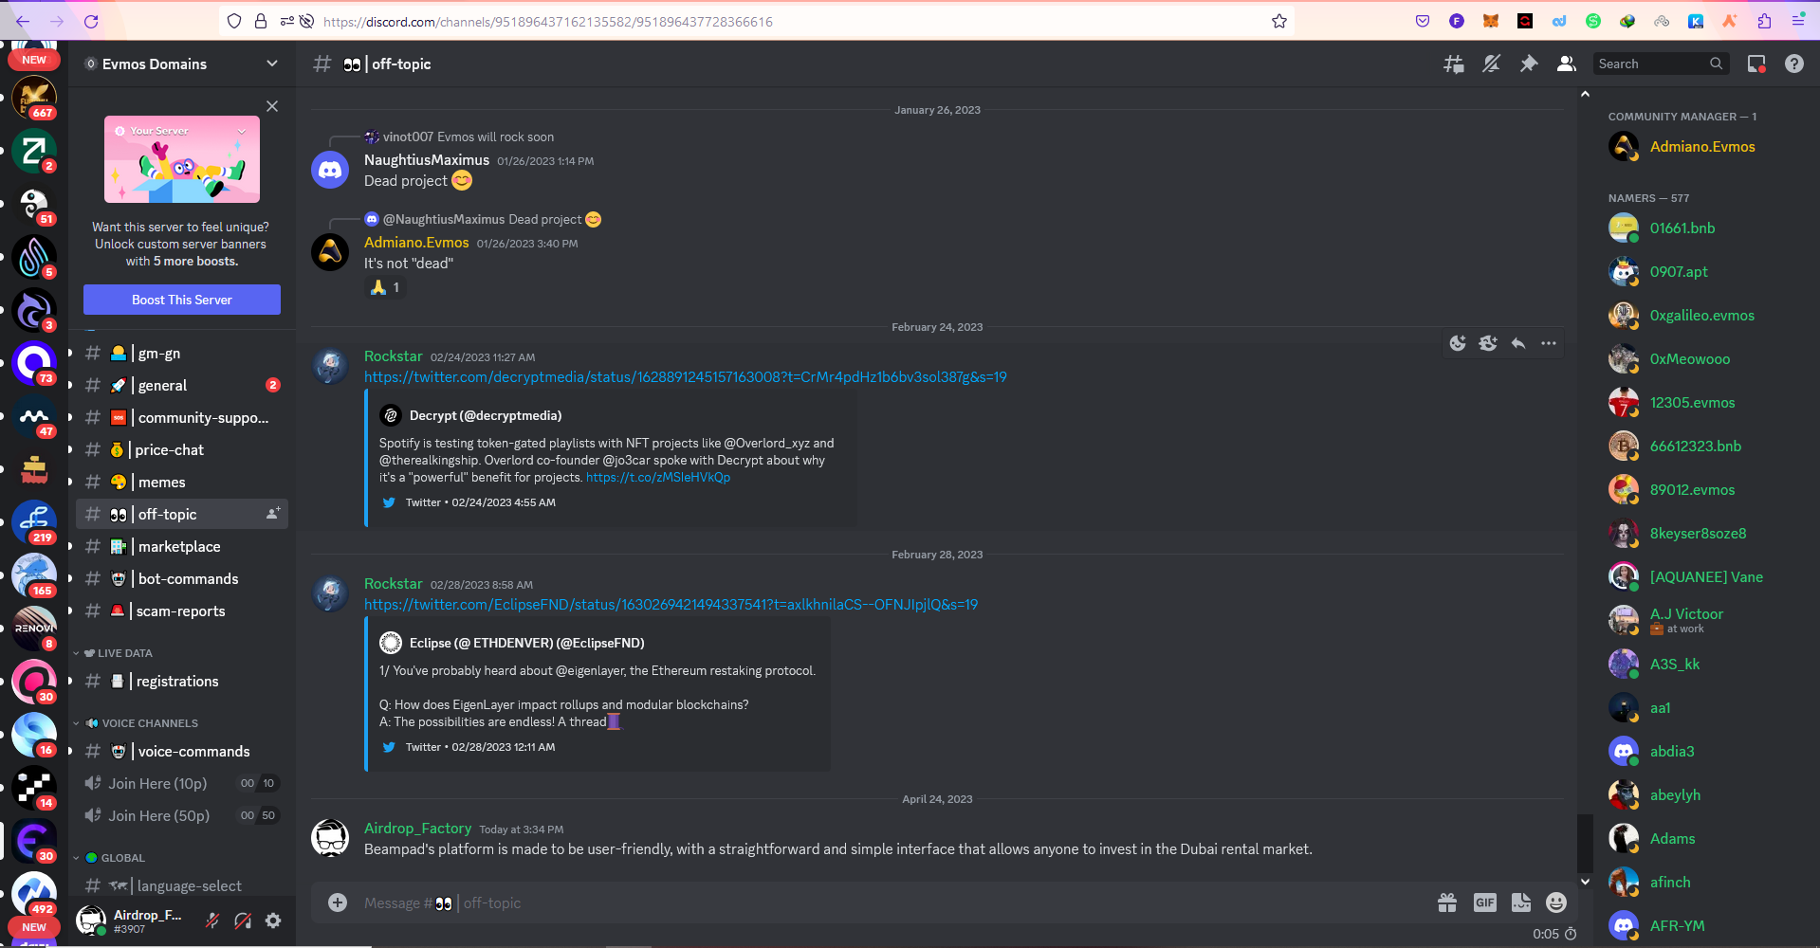
Task: Create invite icon on off-topic channel
Action: [x=273, y=514]
